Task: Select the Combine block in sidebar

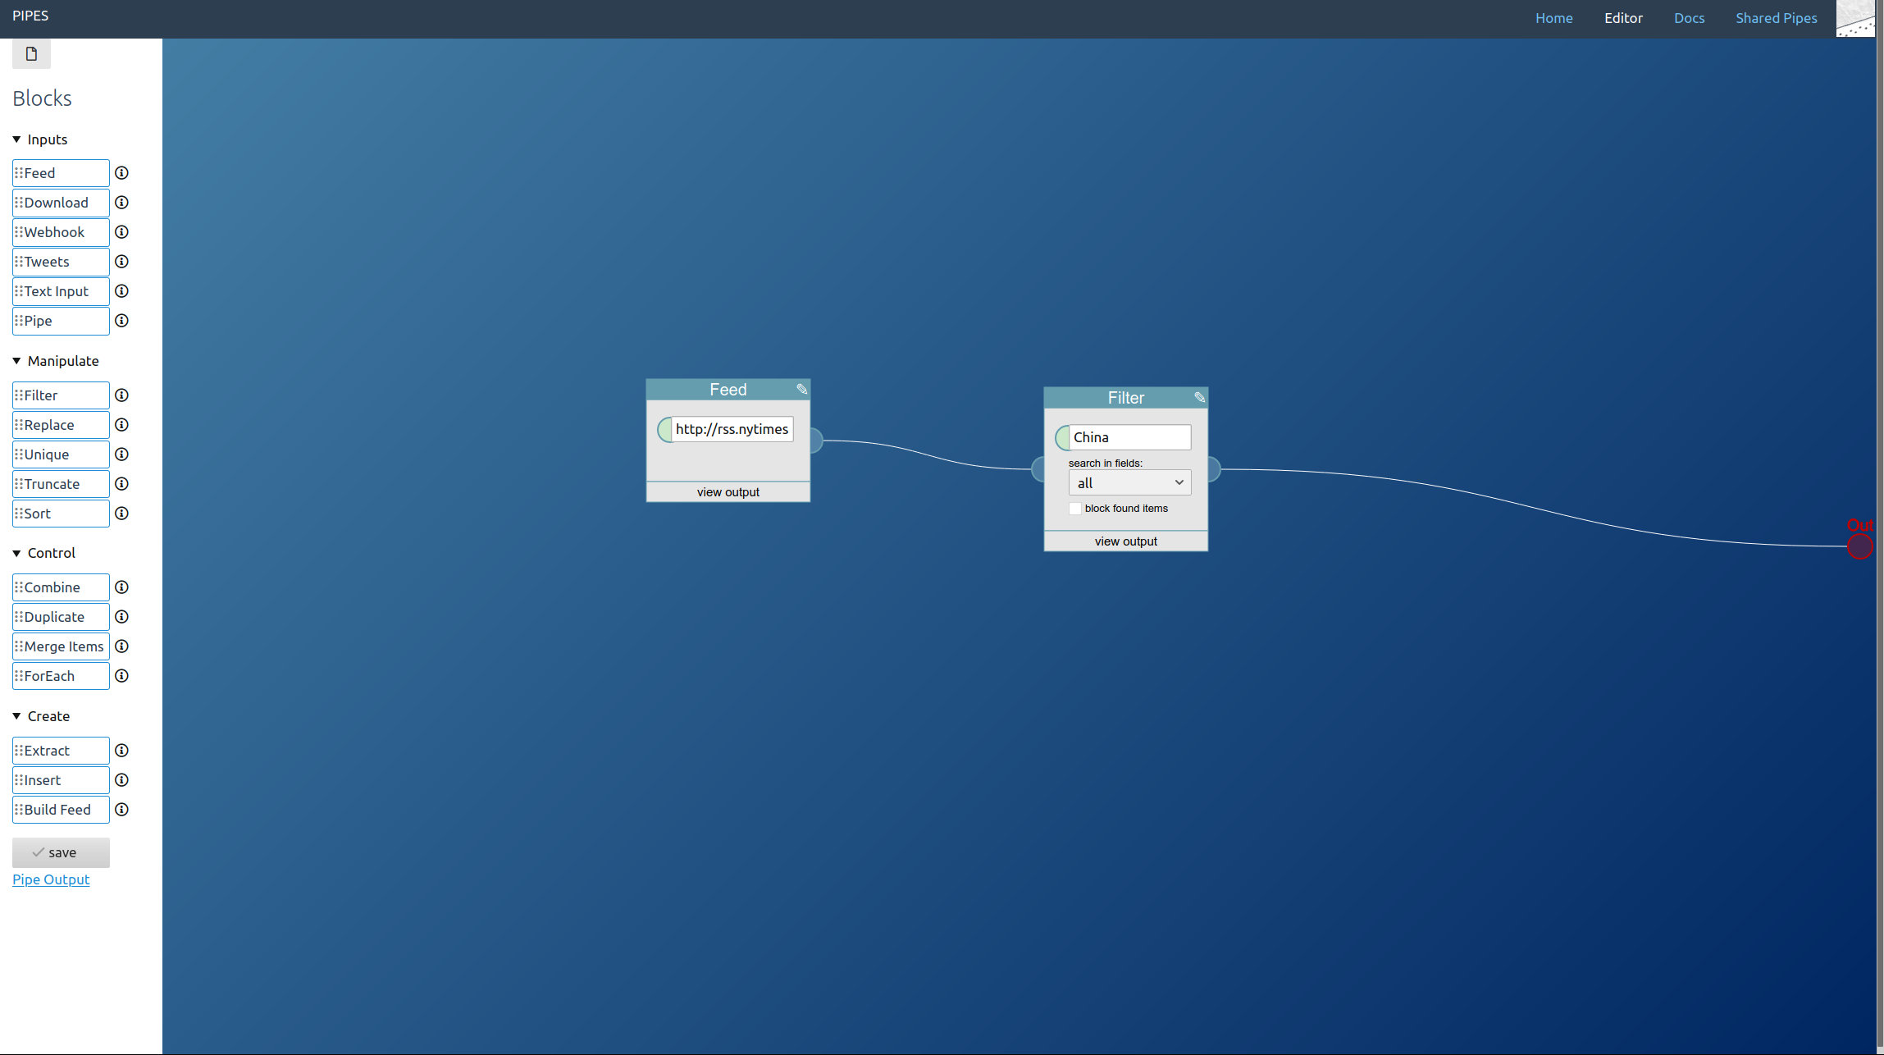Action: 61,587
